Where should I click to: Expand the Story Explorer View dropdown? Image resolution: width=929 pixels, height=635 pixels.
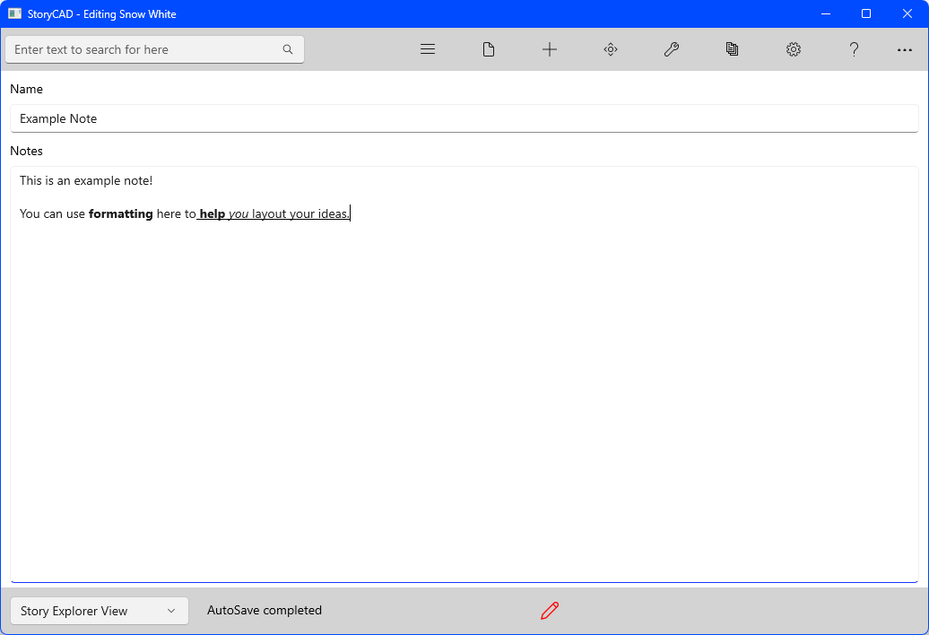[x=100, y=611]
